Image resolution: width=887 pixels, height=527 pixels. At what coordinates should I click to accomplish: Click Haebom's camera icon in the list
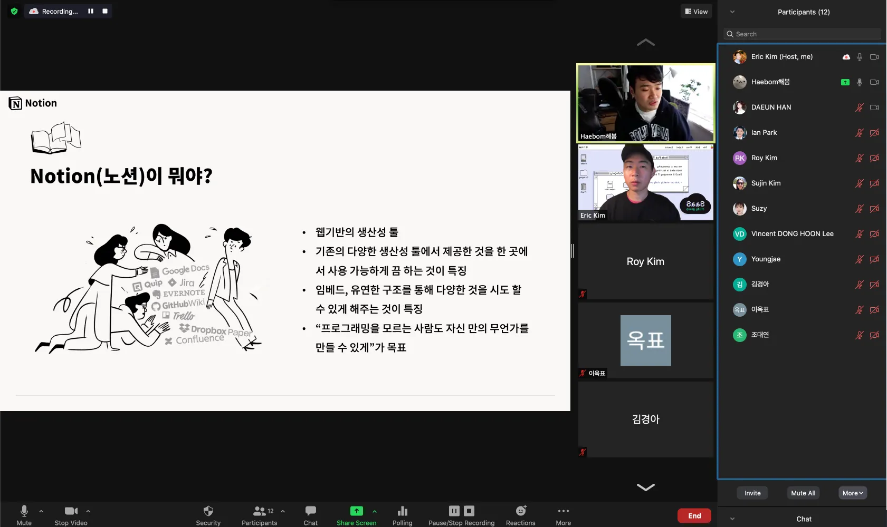point(874,82)
